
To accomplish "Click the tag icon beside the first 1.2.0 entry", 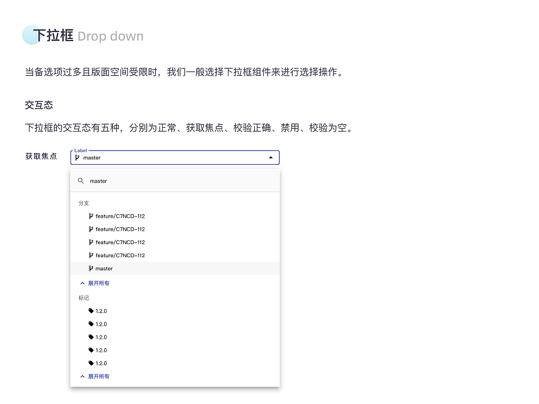I will coord(91,311).
